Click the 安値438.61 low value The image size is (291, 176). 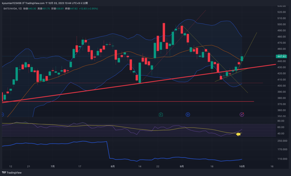(57, 9)
